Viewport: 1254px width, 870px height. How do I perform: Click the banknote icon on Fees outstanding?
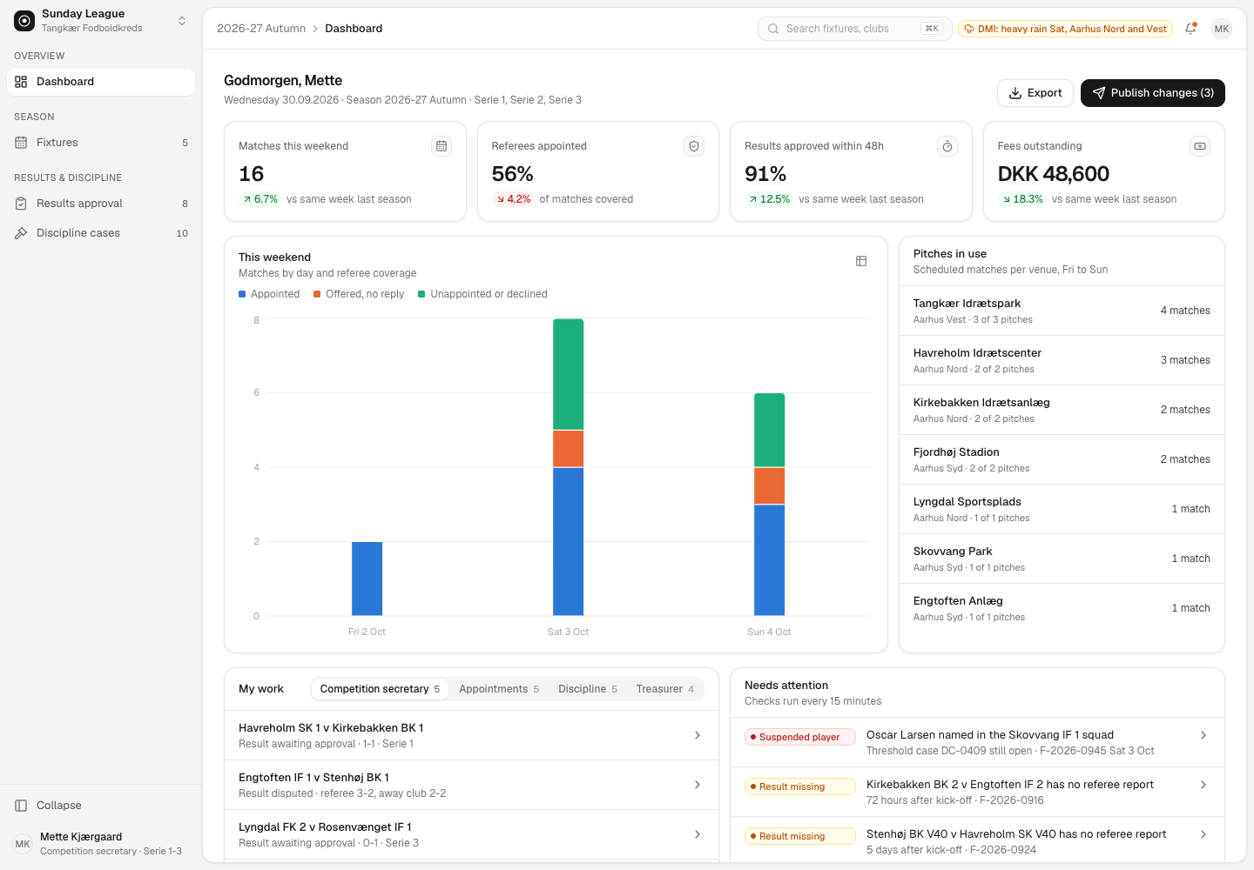(x=1200, y=146)
